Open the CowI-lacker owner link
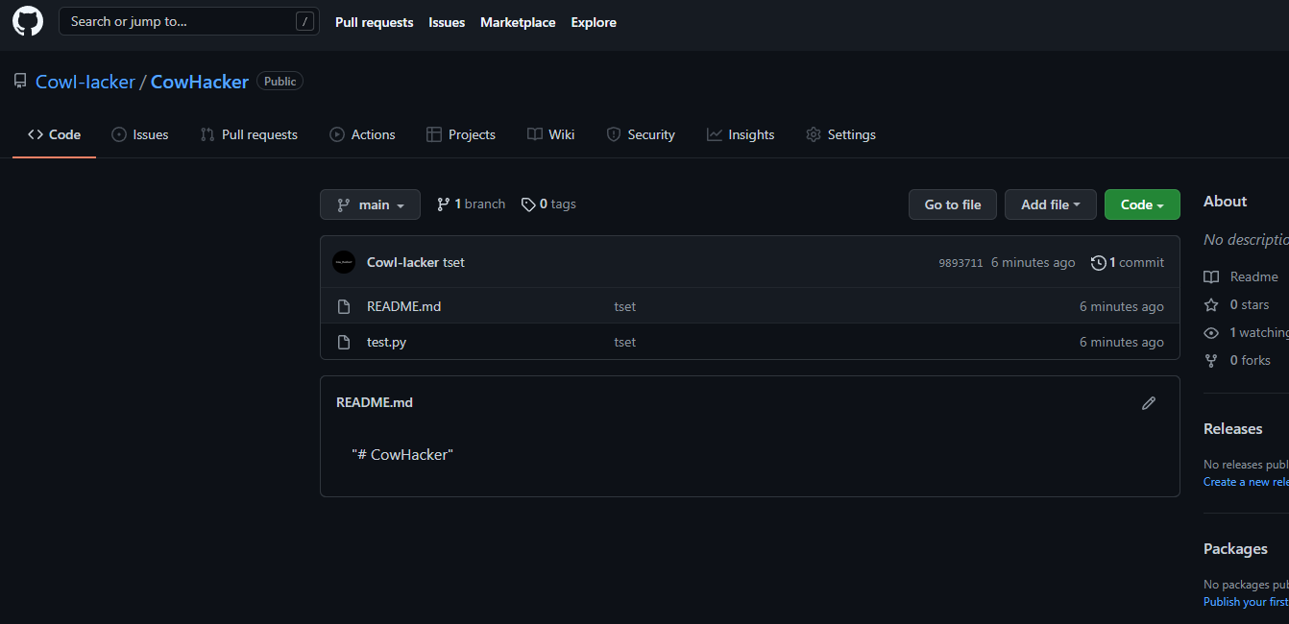This screenshot has width=1289, height=624. coord(85,82)
